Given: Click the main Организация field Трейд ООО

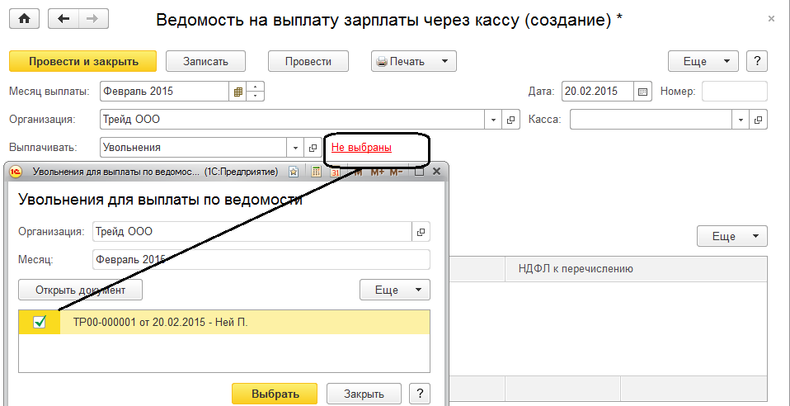Looking at the screenshot, I should [x=293, y=120].
